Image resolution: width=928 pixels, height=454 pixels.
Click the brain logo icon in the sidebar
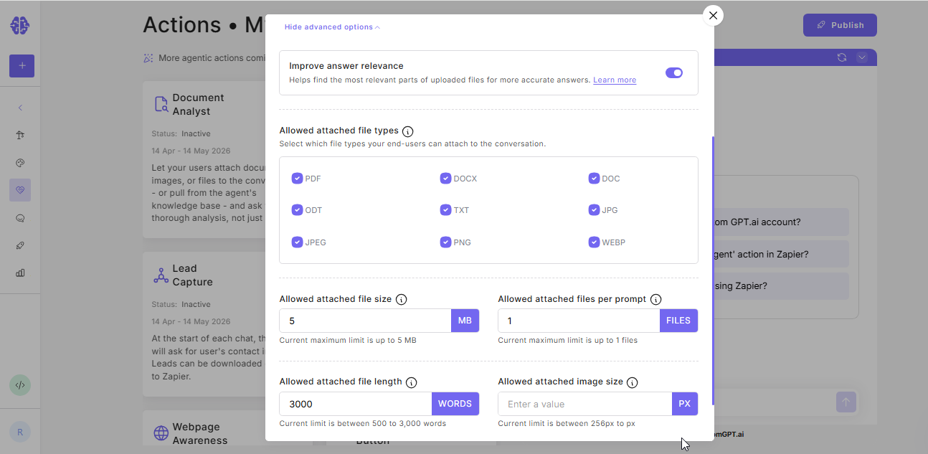coord(20,26)
